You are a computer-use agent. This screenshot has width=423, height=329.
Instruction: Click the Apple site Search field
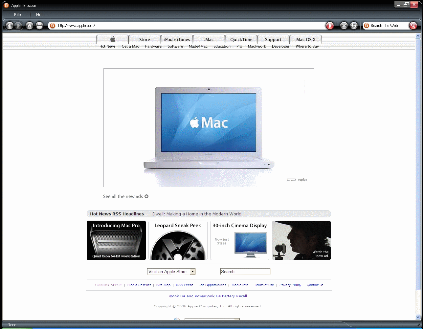245,272
